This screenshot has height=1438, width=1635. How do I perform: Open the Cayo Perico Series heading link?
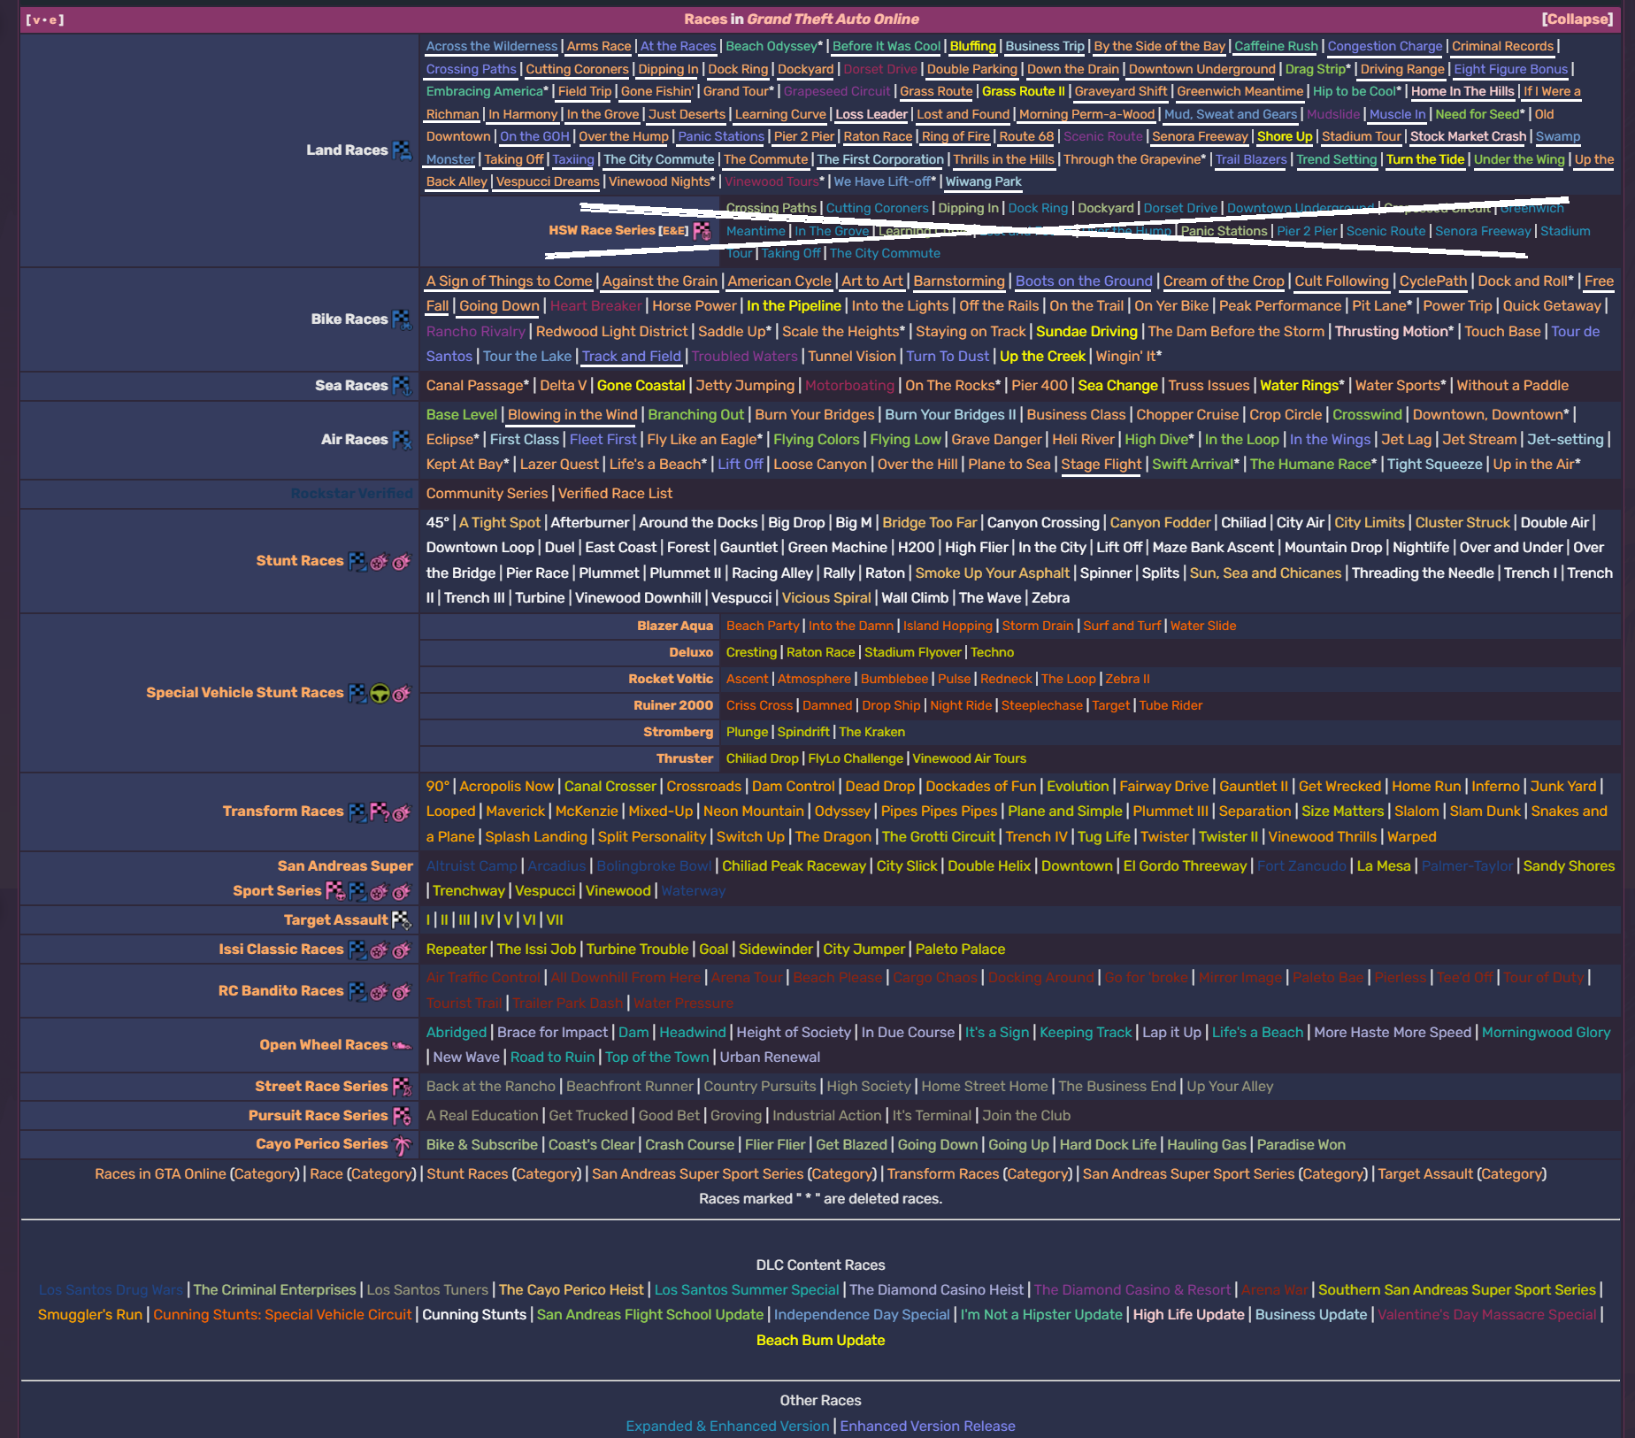322,1144
